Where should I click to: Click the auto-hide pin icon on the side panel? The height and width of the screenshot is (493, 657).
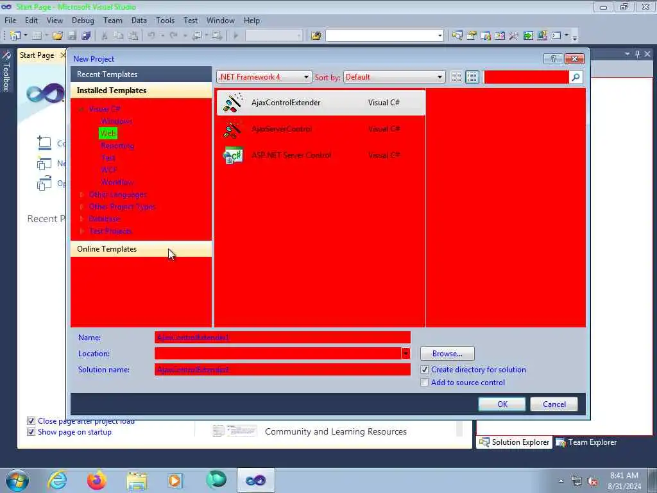pos(637,54)
